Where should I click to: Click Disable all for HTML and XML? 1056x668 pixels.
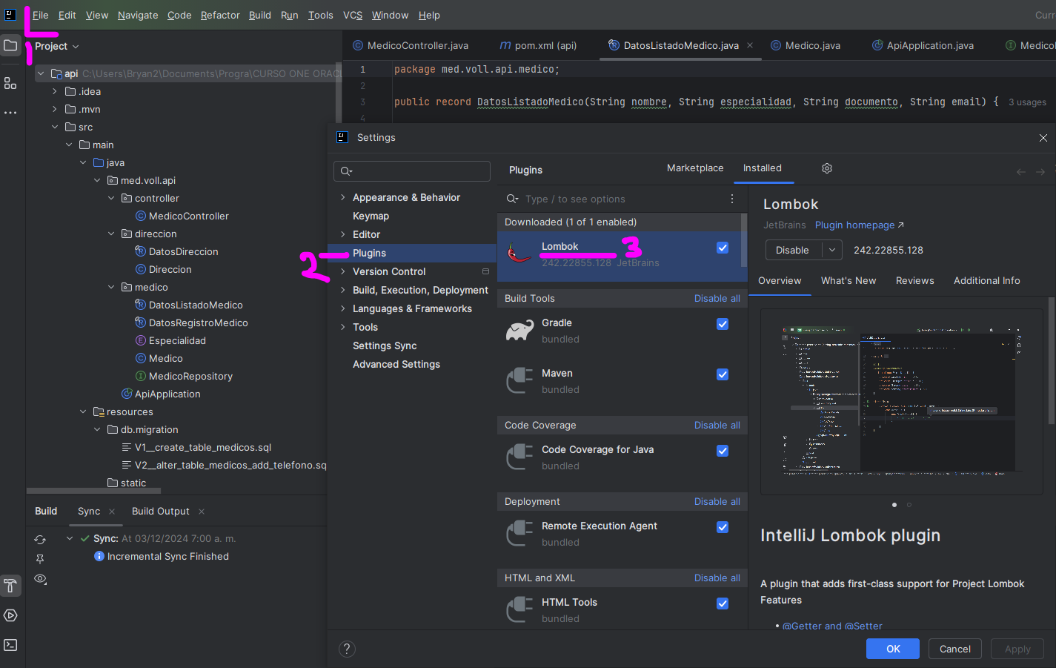717,578
